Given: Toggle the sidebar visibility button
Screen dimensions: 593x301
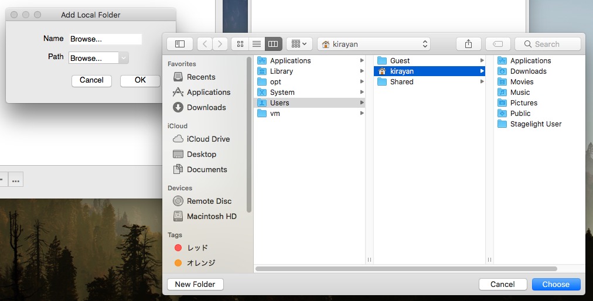Looking at the screenshot, I should tap(180, 44).
